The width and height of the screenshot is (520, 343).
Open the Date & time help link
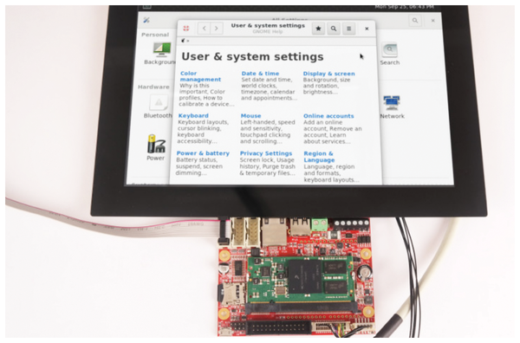260,74
